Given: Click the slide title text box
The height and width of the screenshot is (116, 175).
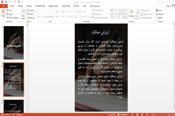Looking at the screenshot, I should coord(100,32).
